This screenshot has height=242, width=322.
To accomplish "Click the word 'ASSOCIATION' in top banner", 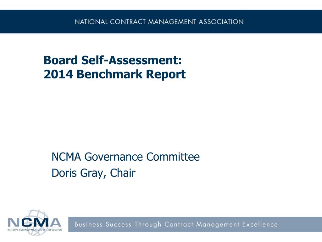I will [221, 22].
